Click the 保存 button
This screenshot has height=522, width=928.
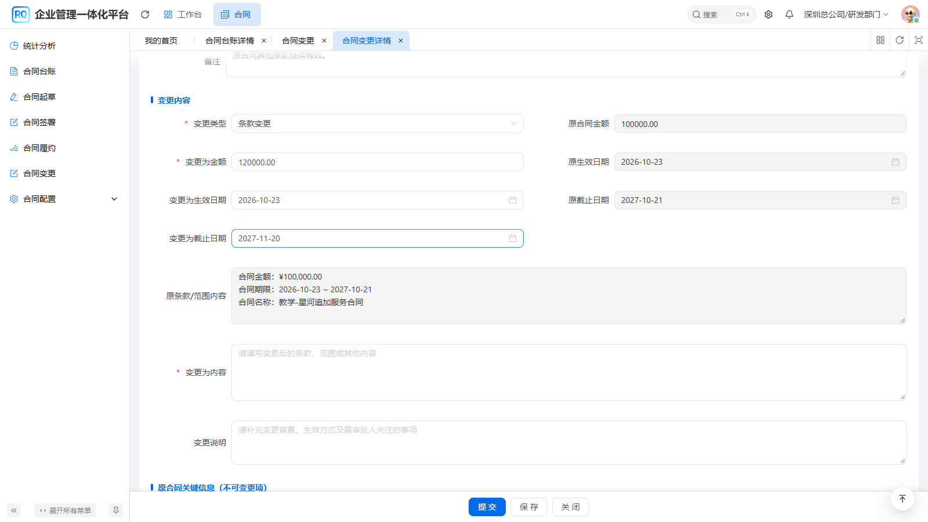pyautogui.click(x=529, y=507)
